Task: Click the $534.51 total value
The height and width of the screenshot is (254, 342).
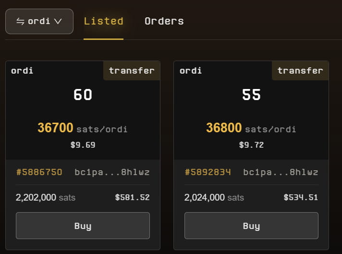Action: [x=301, y=197]
